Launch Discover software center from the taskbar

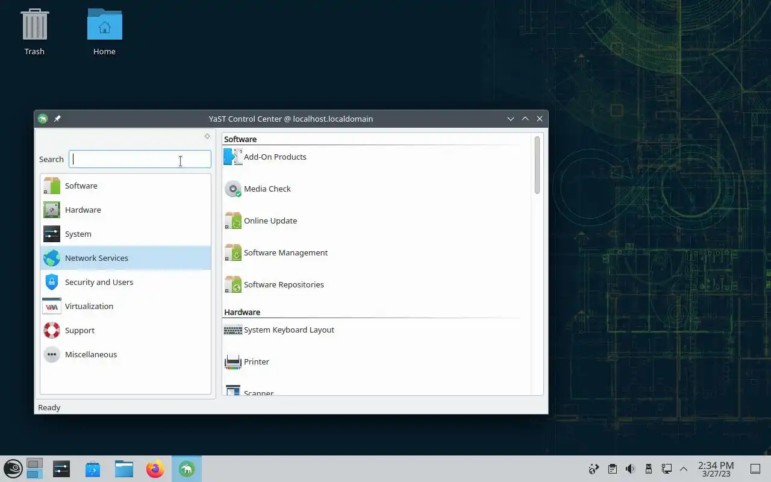tap(93, 469)
